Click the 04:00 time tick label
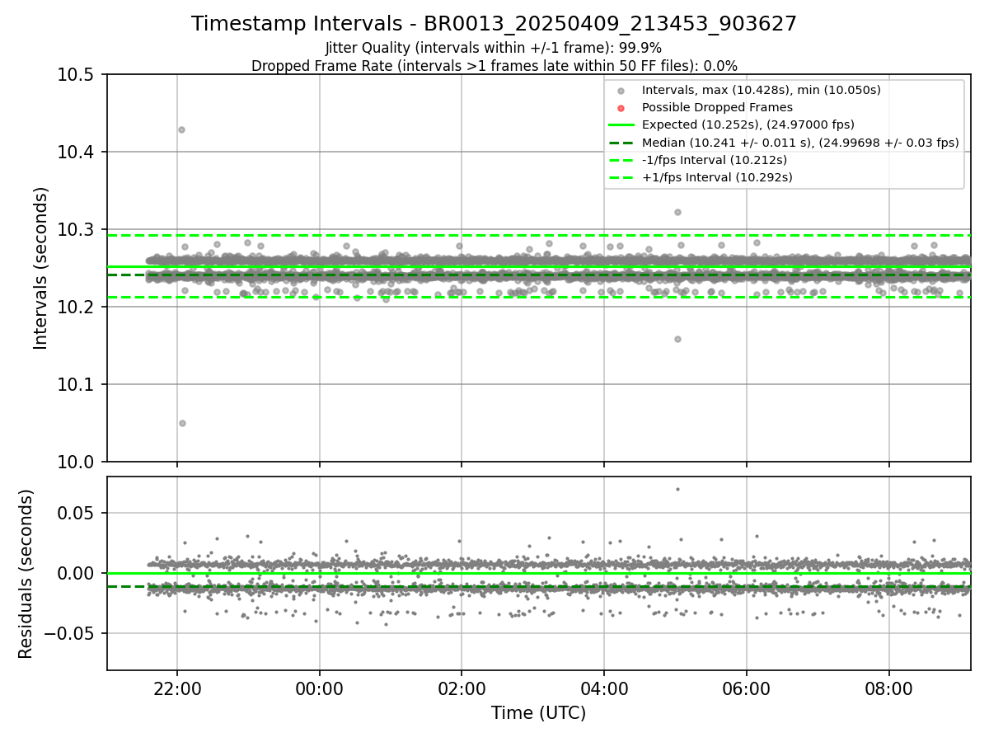989x742 pixels. coord(604,689)
